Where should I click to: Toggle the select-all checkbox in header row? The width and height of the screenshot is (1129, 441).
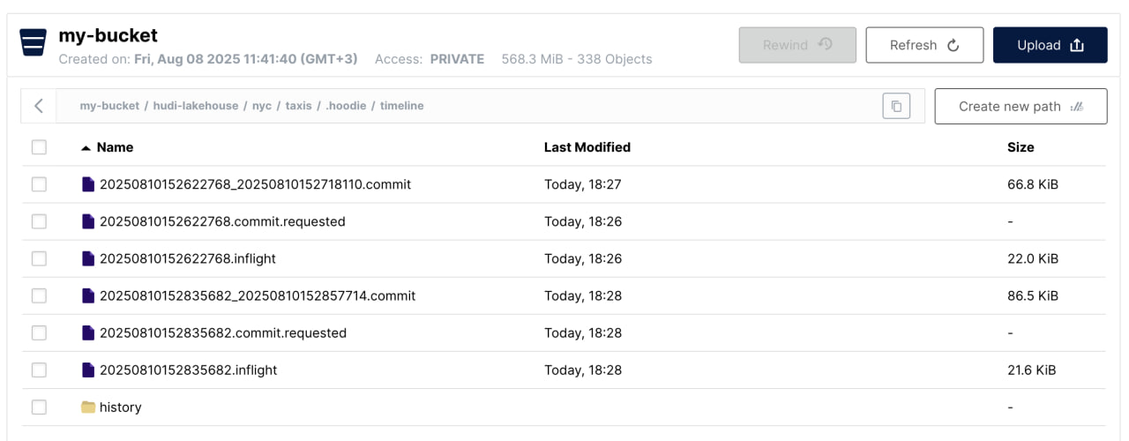39,147
